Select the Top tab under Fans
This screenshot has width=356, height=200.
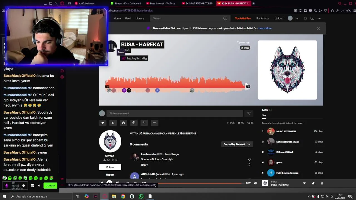(x=264, y=116)
